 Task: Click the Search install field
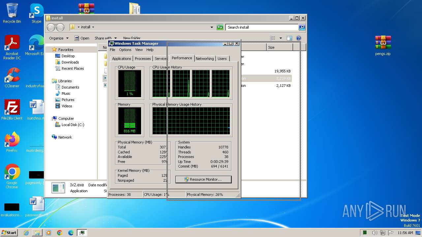[x=262, y=27]
